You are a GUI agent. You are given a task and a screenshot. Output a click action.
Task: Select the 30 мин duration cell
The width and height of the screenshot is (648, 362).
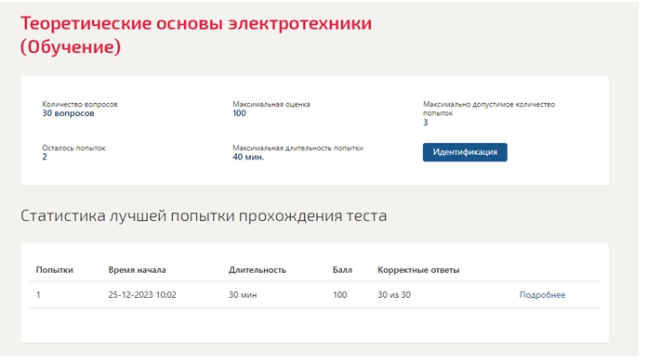(243, 295)
